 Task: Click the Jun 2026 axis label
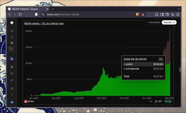[x=147, y=98]
